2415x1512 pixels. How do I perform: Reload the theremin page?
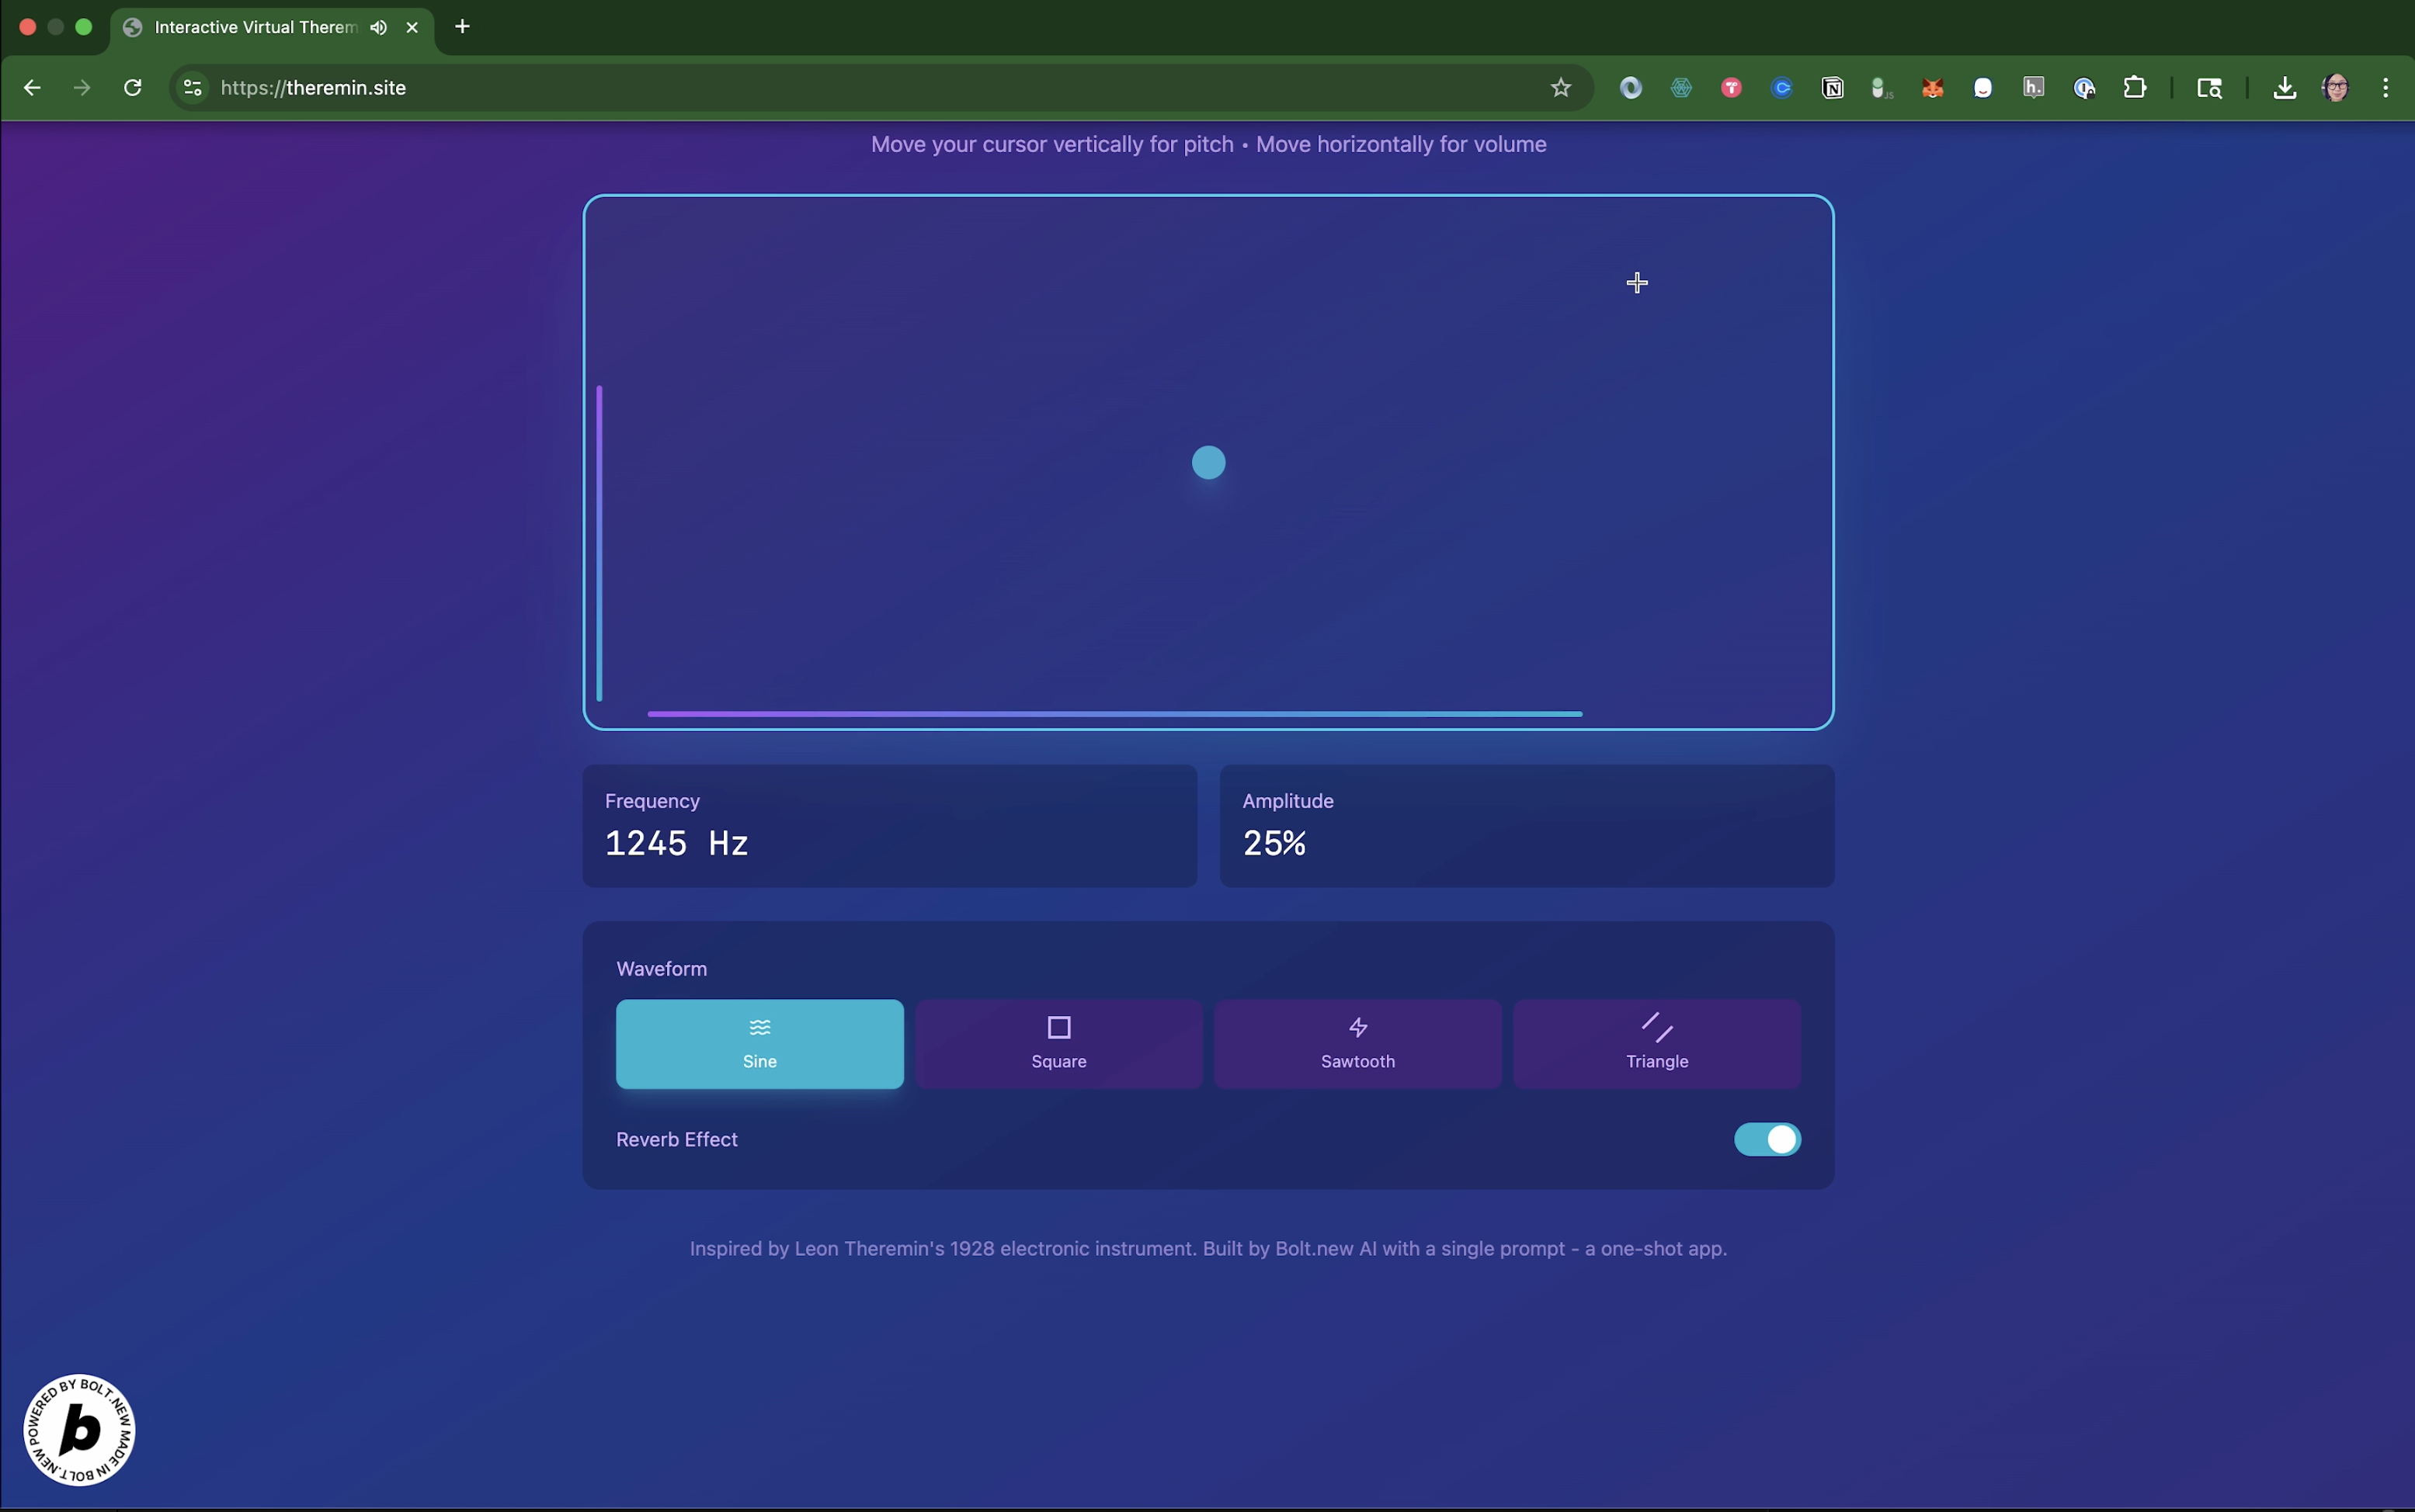click(x=132, y=88)
